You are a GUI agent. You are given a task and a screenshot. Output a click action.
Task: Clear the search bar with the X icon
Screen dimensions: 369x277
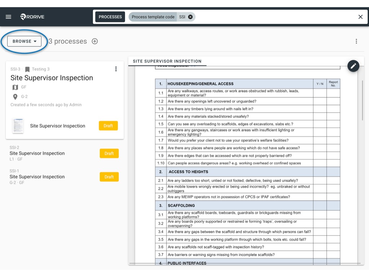click(x=360, y=17)
